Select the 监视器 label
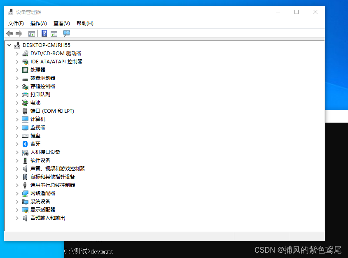This screenshot has height=258, width=348. (38, 128)
